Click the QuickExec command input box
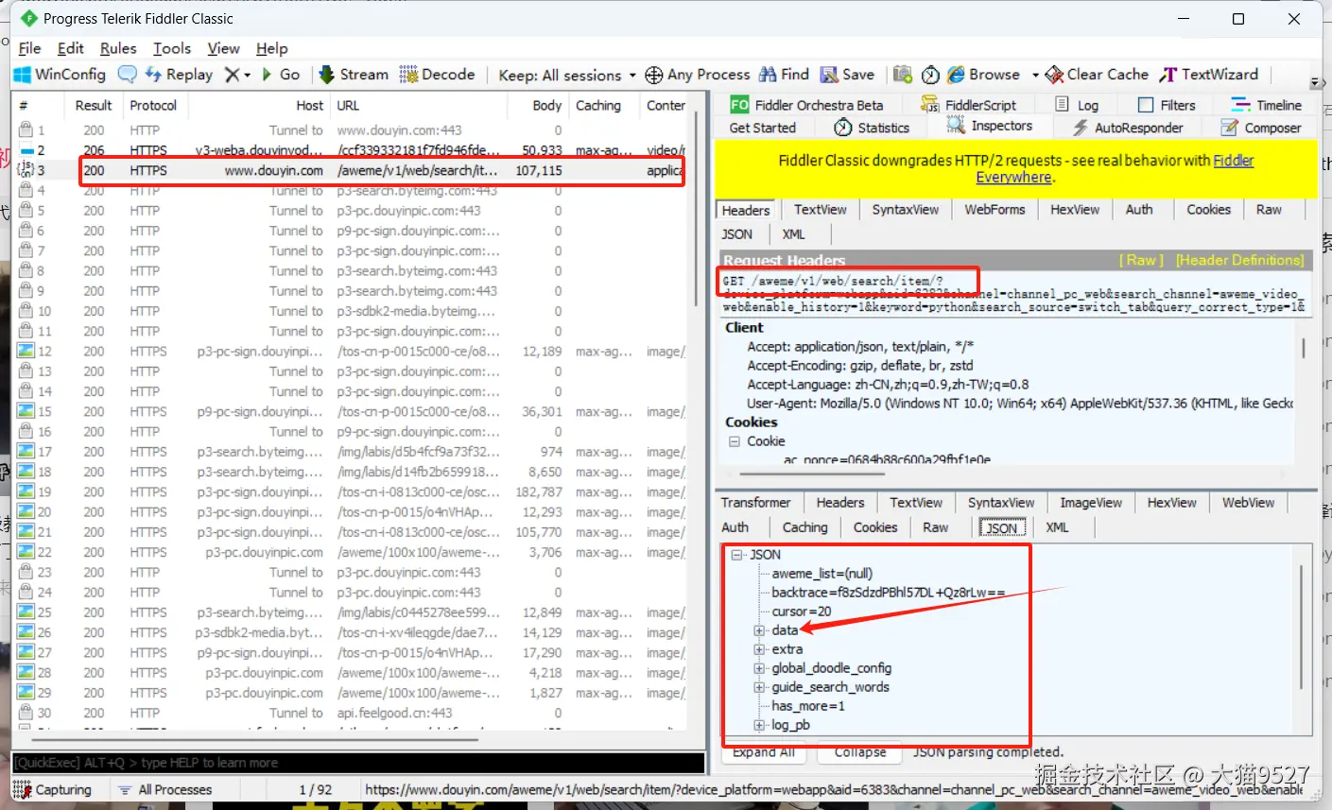The image size is (1332, 810). pos(358,763)
